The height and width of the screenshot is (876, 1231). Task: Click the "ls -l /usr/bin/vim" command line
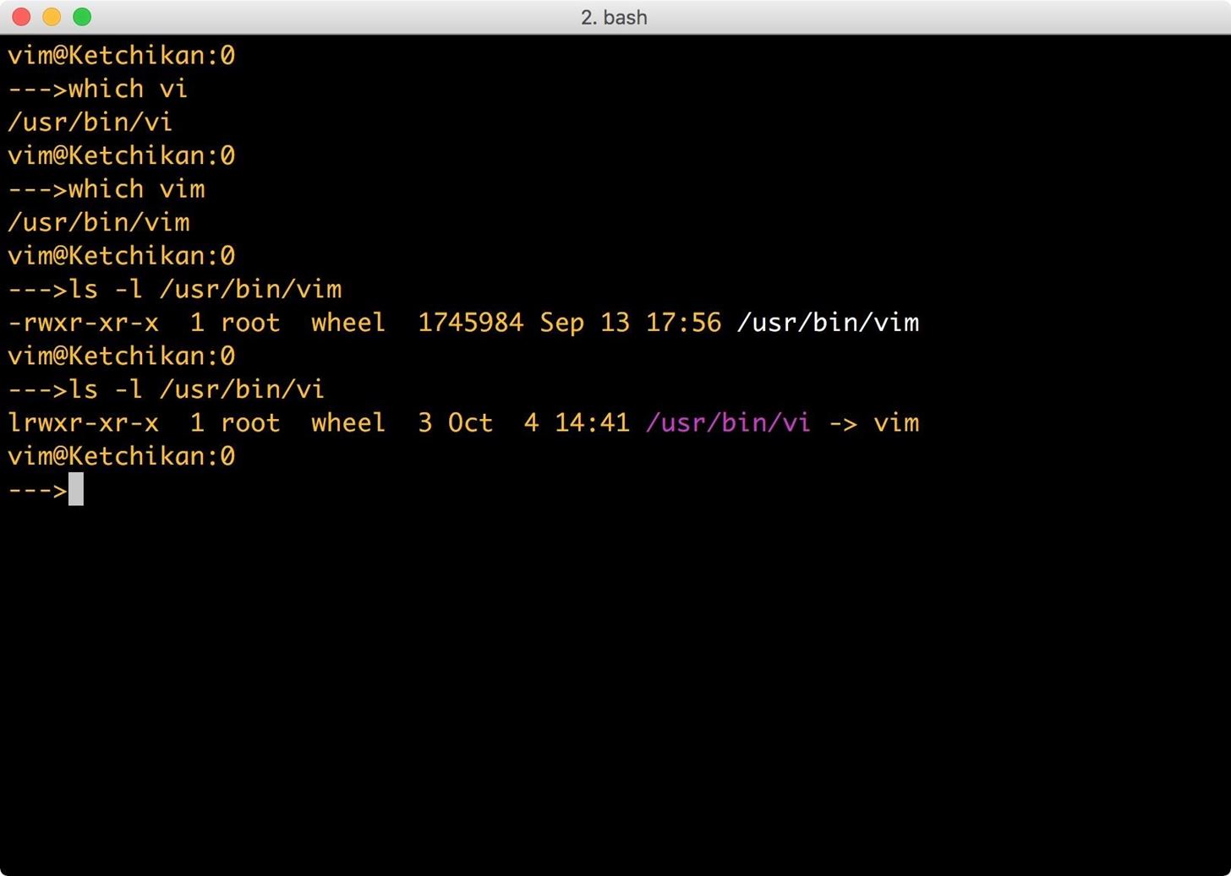click(x=205, y=290)
